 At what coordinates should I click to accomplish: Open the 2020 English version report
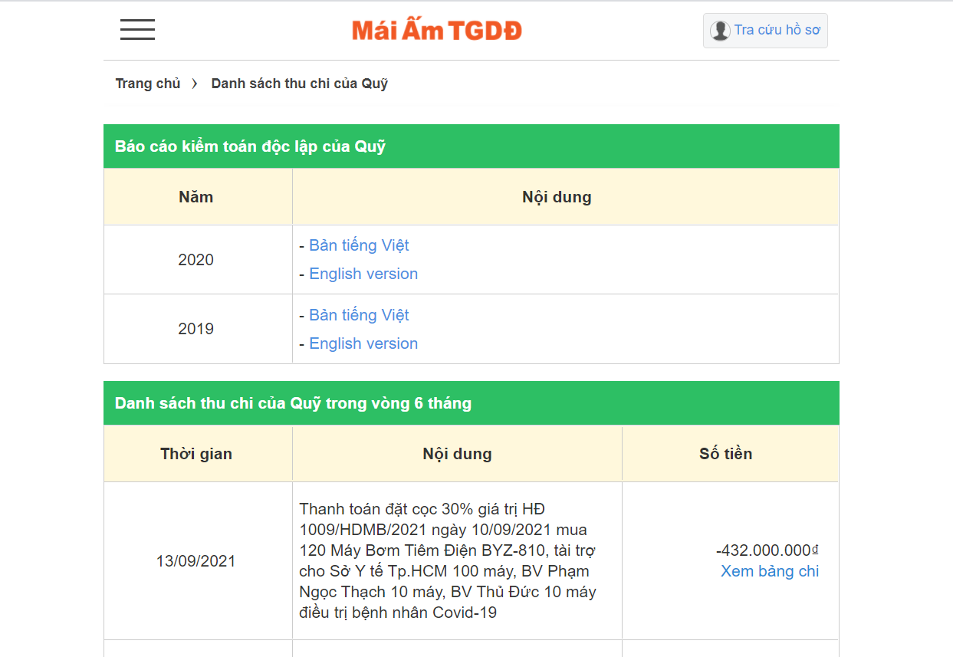click(x=363, y=274)
